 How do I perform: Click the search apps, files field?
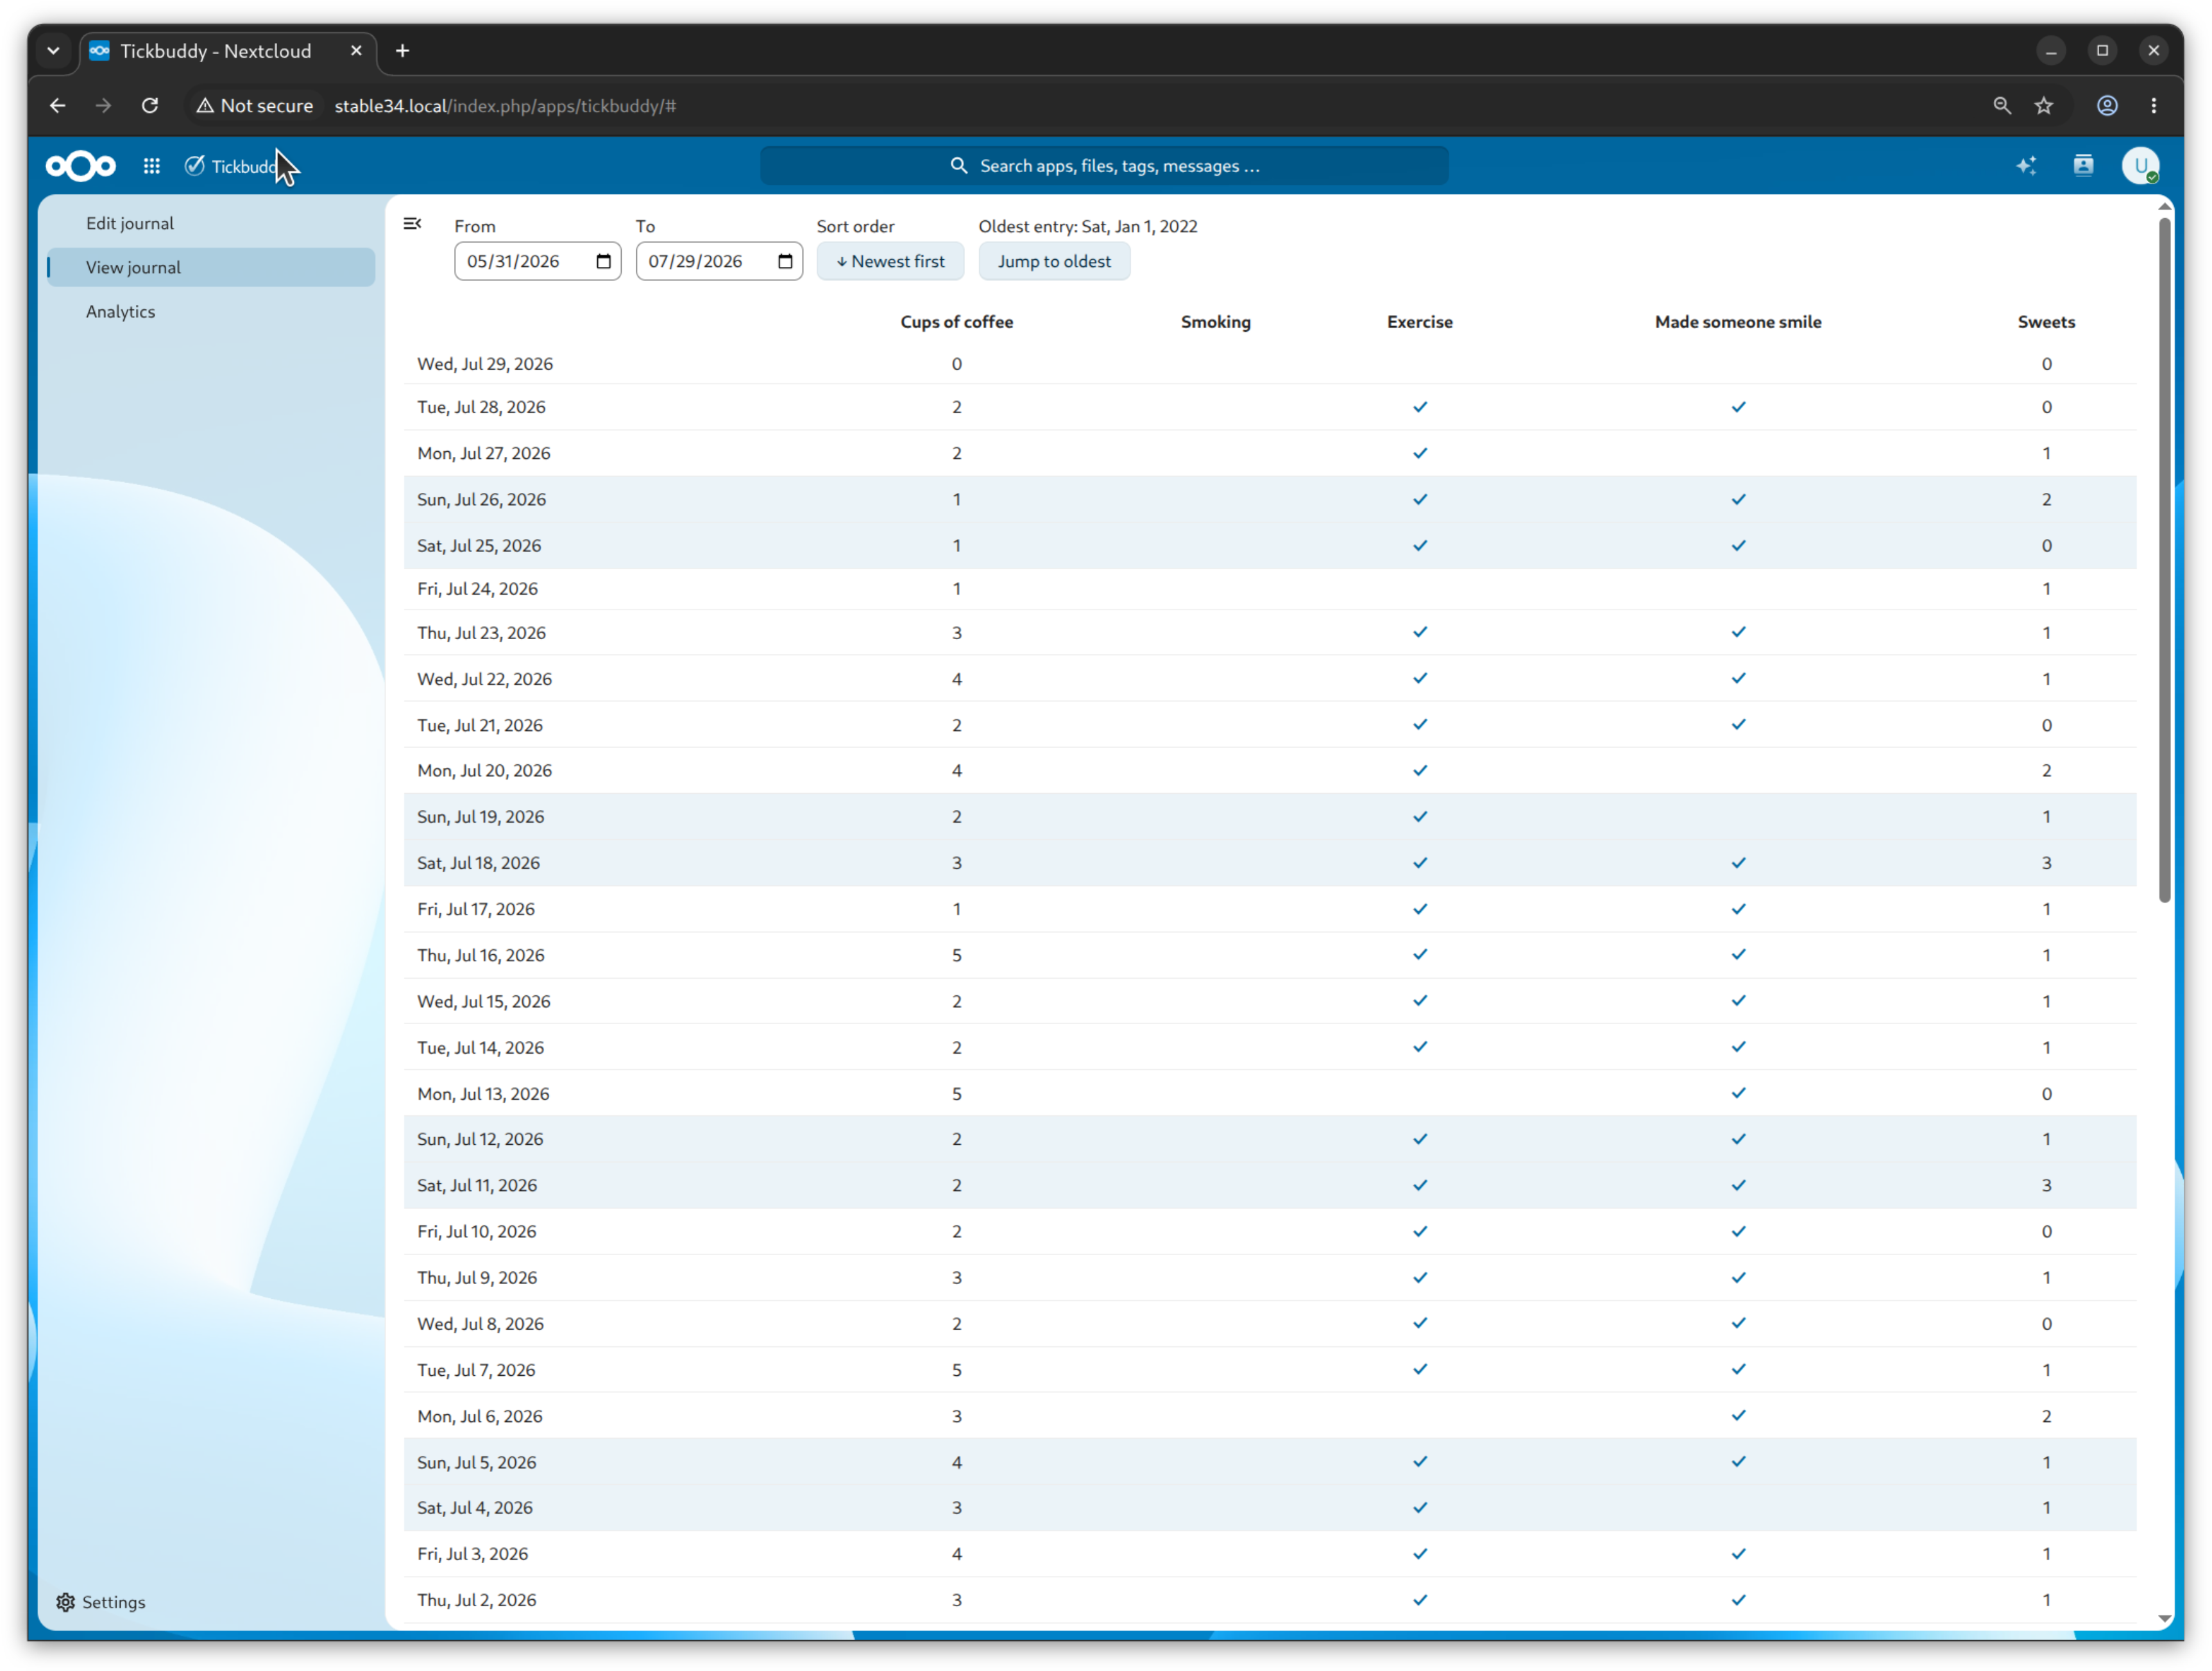[1104, 166]
